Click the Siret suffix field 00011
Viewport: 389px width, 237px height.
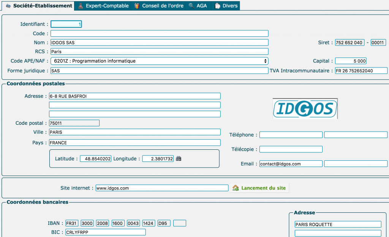378,42
